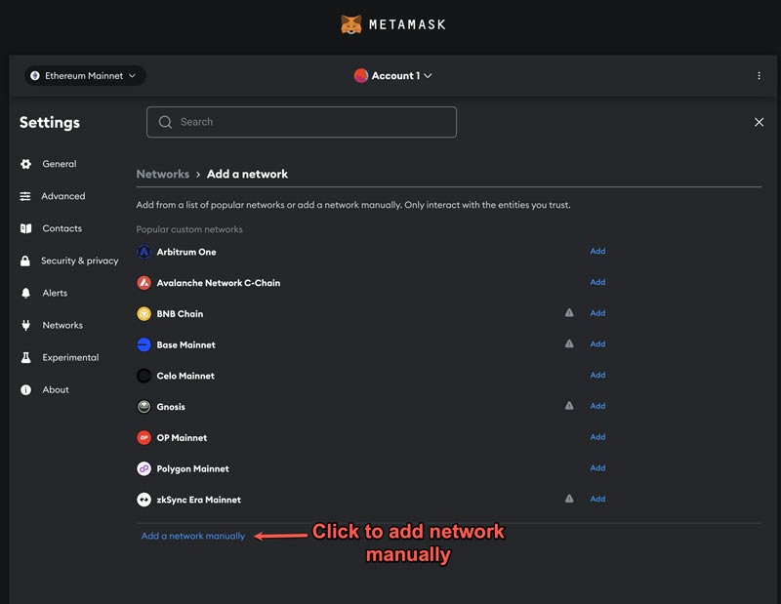The height and width of the screenshot is (604, 781).
Task: Click the 'Popular custom networks' heading
Action: click(189, 229)
